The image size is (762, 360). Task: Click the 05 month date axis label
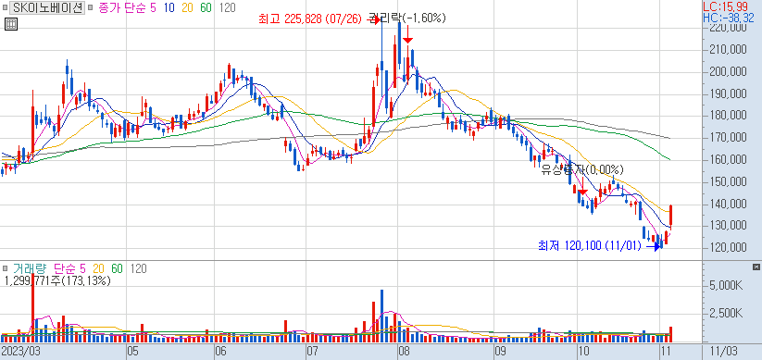click(132, 351)
